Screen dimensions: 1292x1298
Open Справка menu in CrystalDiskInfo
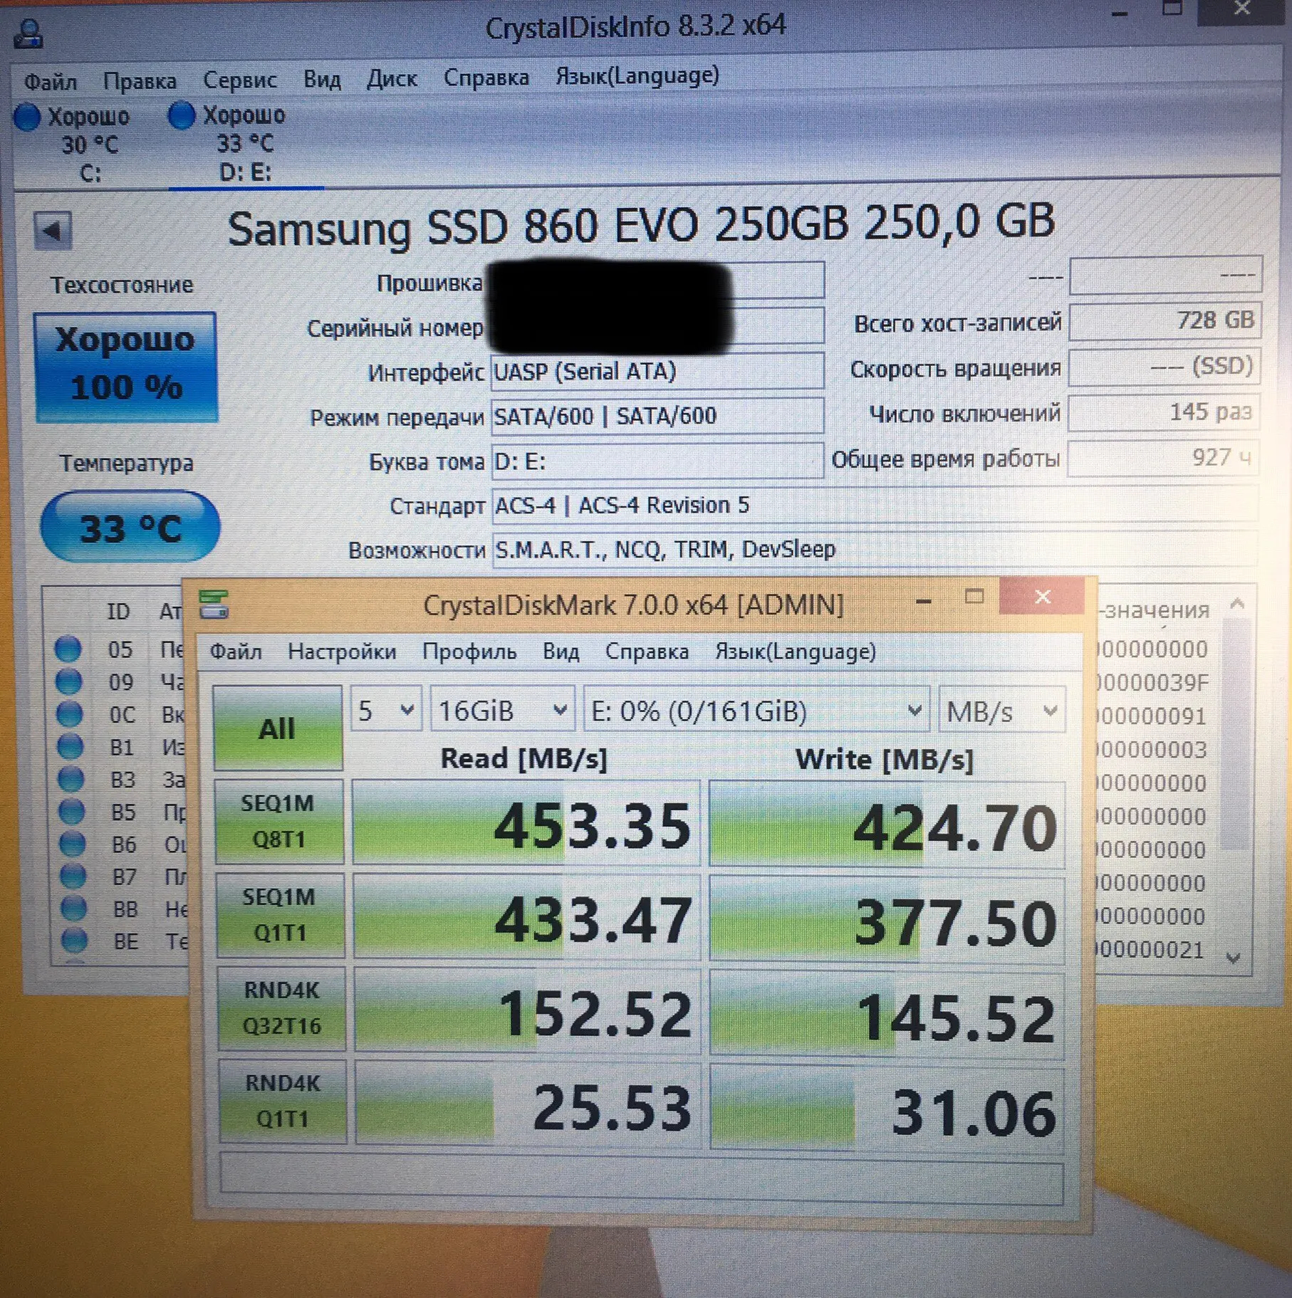point(486,77)
